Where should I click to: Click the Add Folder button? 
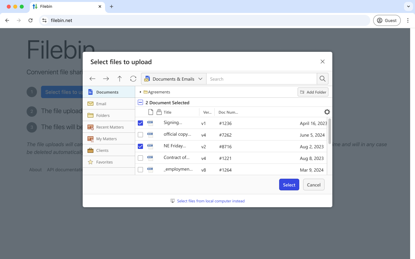pos(313,92)
